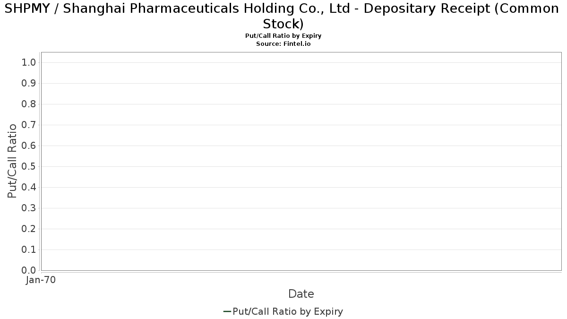The width and height of the screenshot is (567, 319).
Task: Click the legend line color swatch
Action: point(227,311)
